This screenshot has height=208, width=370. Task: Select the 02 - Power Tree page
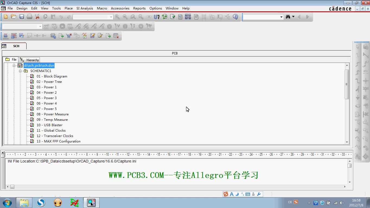[x=49, y=82]
